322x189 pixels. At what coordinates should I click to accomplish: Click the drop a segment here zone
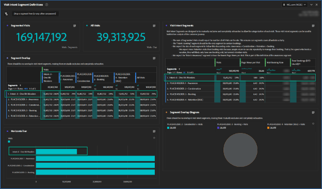tap(35, 13)
